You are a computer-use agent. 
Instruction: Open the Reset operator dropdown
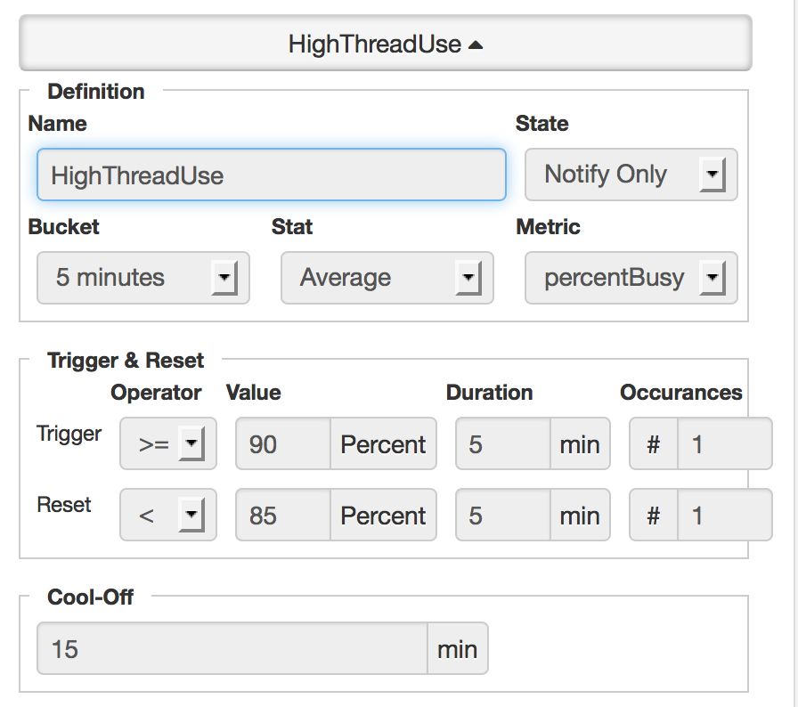click(x=167, y=515)
